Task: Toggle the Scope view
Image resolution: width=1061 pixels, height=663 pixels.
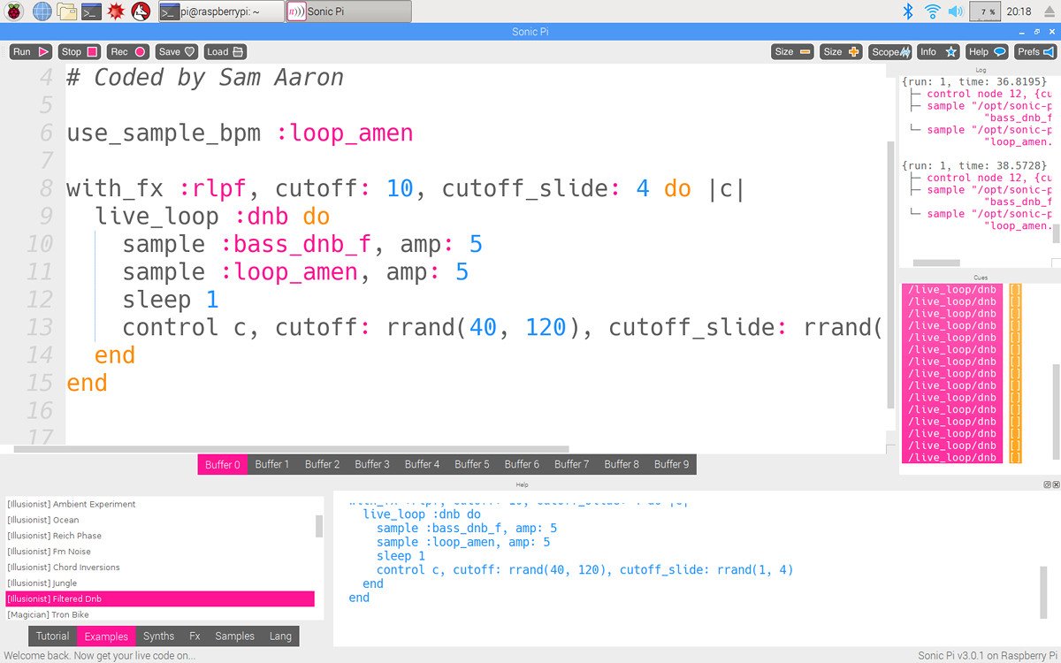Action: tap(890, 52)
